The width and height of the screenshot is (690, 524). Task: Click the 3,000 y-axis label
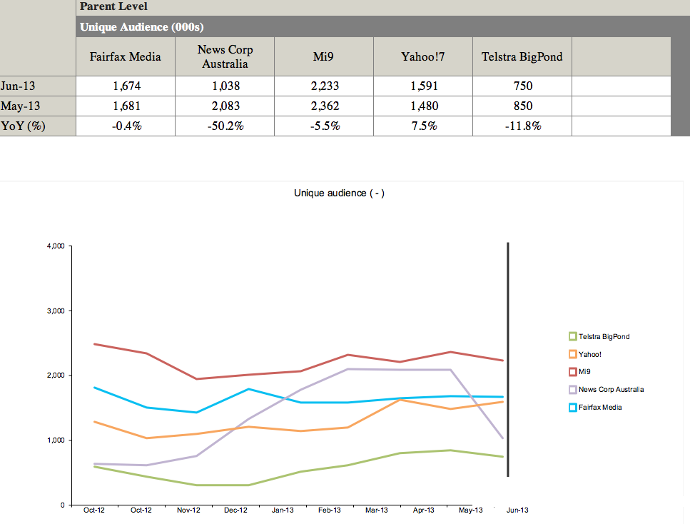point(56,311)
